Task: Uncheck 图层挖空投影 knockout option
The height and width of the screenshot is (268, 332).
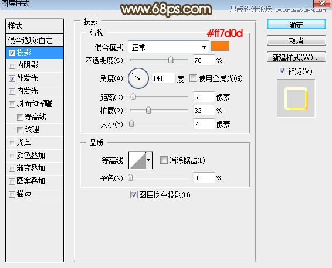Action: tap(134, 194)
